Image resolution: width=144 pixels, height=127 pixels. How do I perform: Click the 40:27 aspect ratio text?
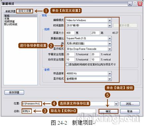115,33
